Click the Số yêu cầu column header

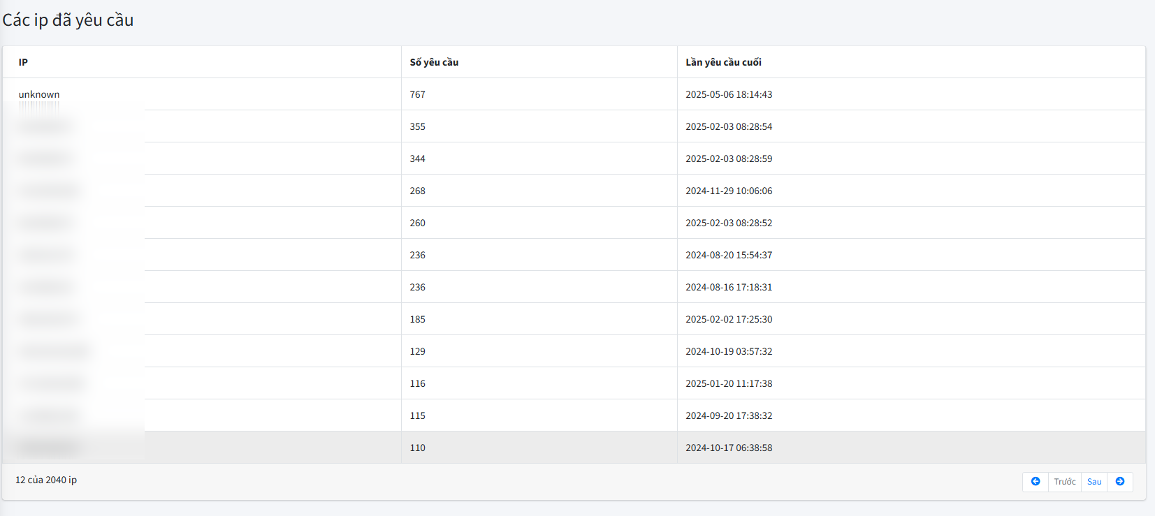pos(434,62)
